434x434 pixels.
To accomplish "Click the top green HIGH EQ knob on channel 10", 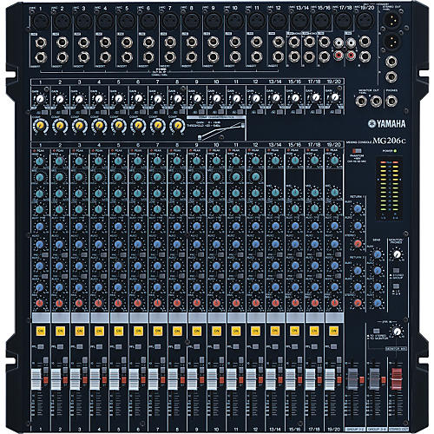I will 216,161.
